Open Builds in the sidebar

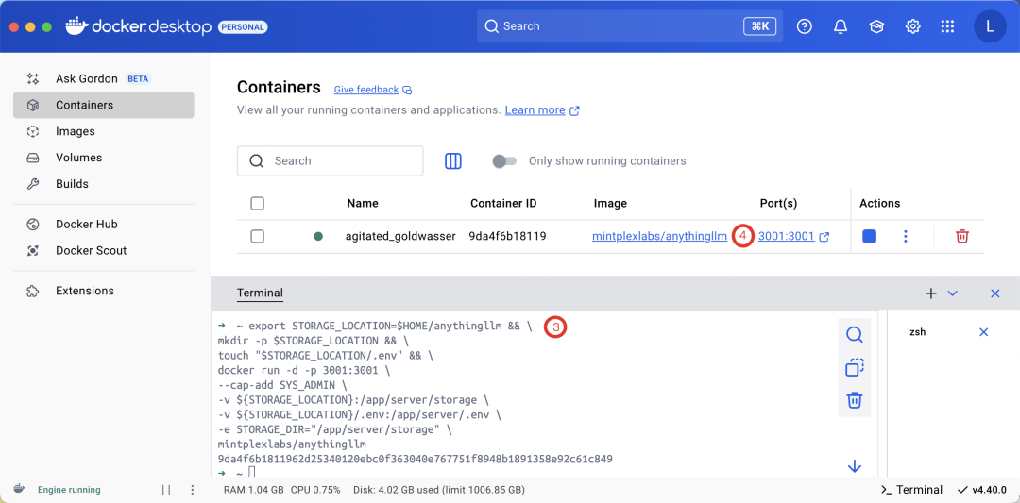(x=104, y=184)
